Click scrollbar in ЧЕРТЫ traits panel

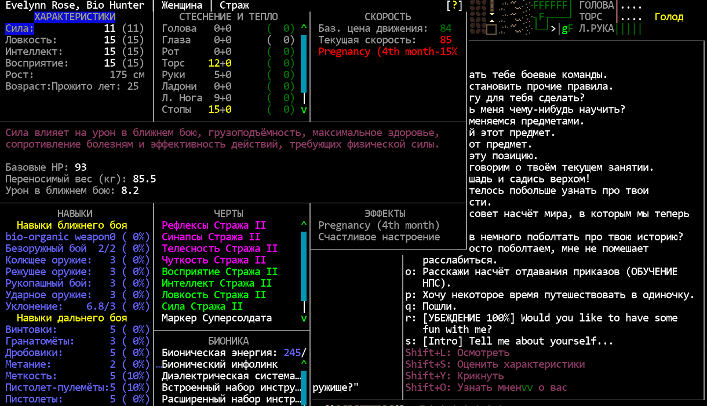pos(304,266)
